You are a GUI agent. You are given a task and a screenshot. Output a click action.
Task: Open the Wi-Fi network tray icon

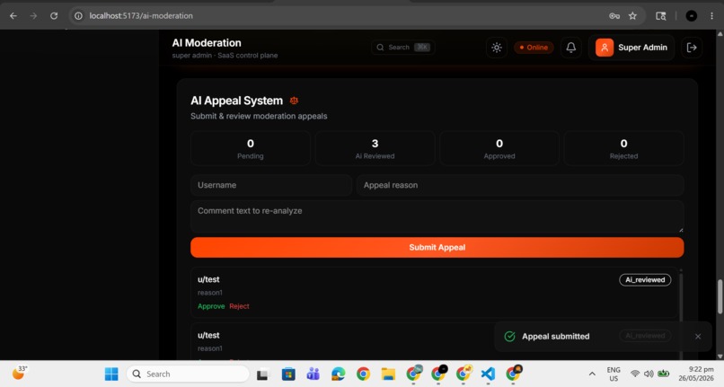click(x=635, y=374)
